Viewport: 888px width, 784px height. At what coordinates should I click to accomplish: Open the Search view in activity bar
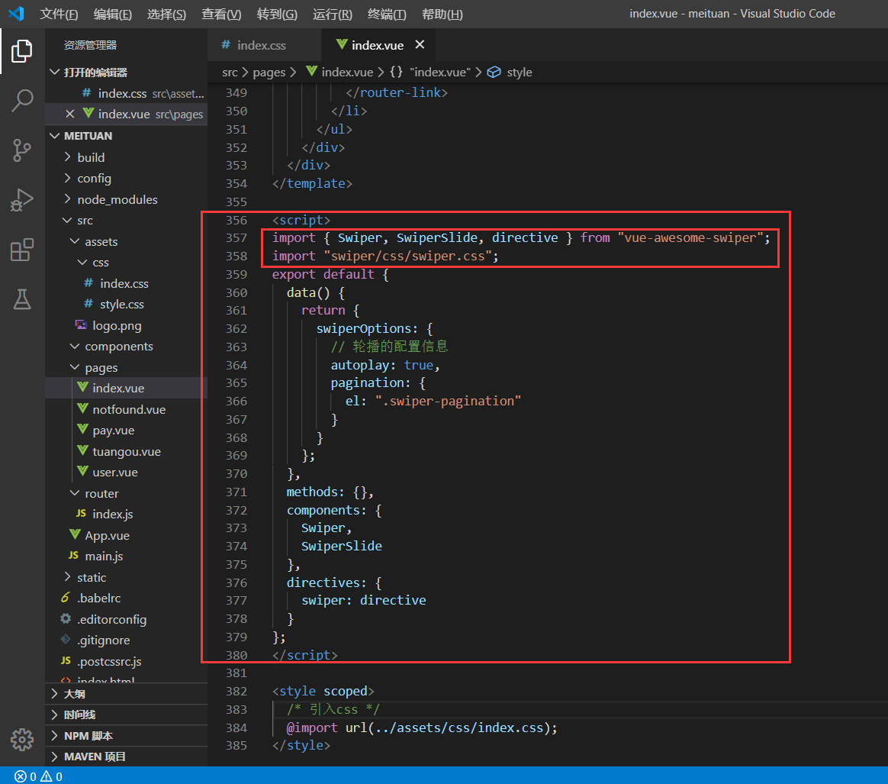[x=21, y=100]
